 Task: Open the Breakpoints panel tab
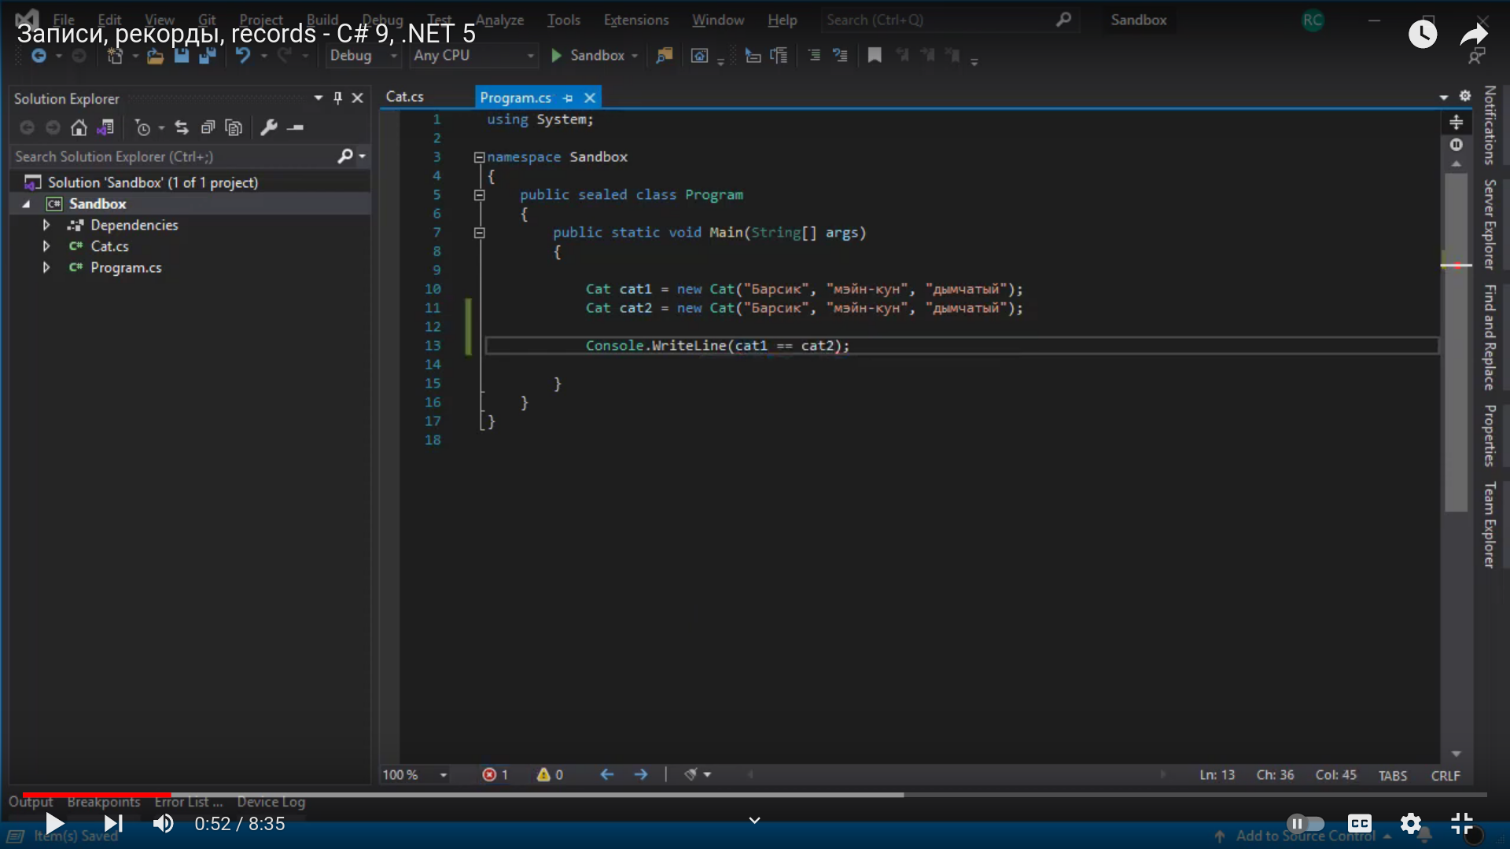click(103, 802)
